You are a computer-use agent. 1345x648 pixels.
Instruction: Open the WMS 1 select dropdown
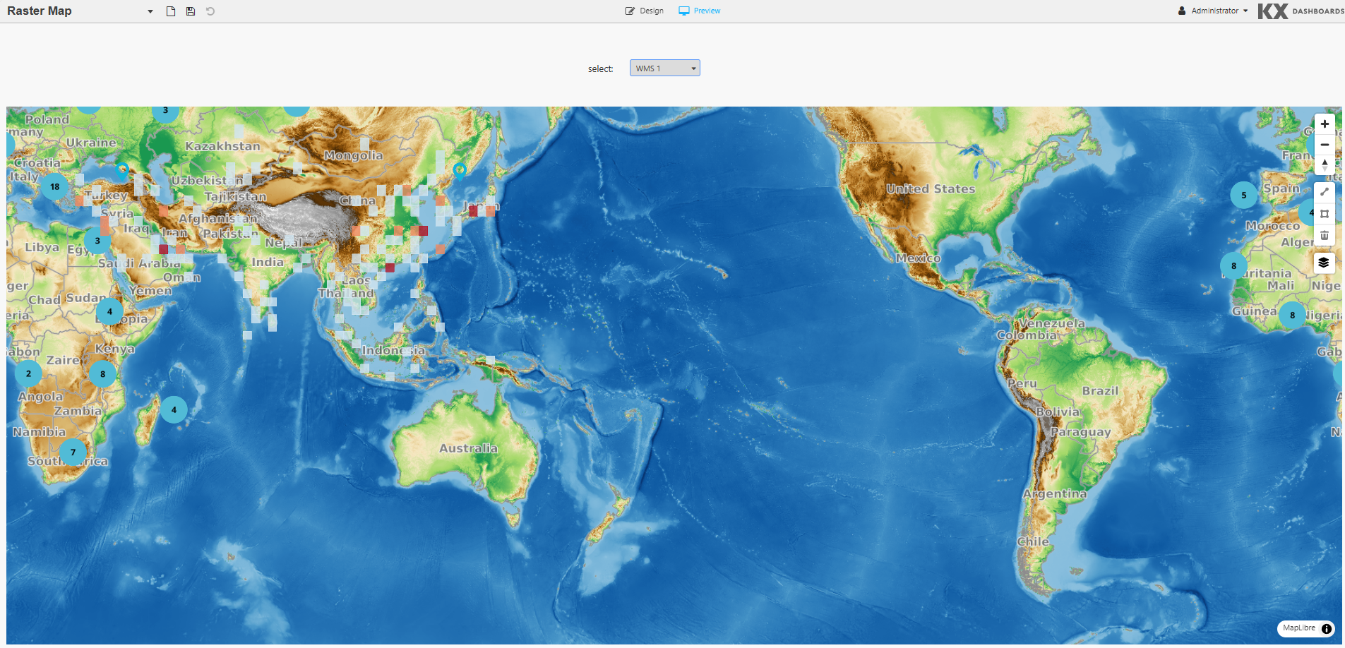[x=664, y=68]
